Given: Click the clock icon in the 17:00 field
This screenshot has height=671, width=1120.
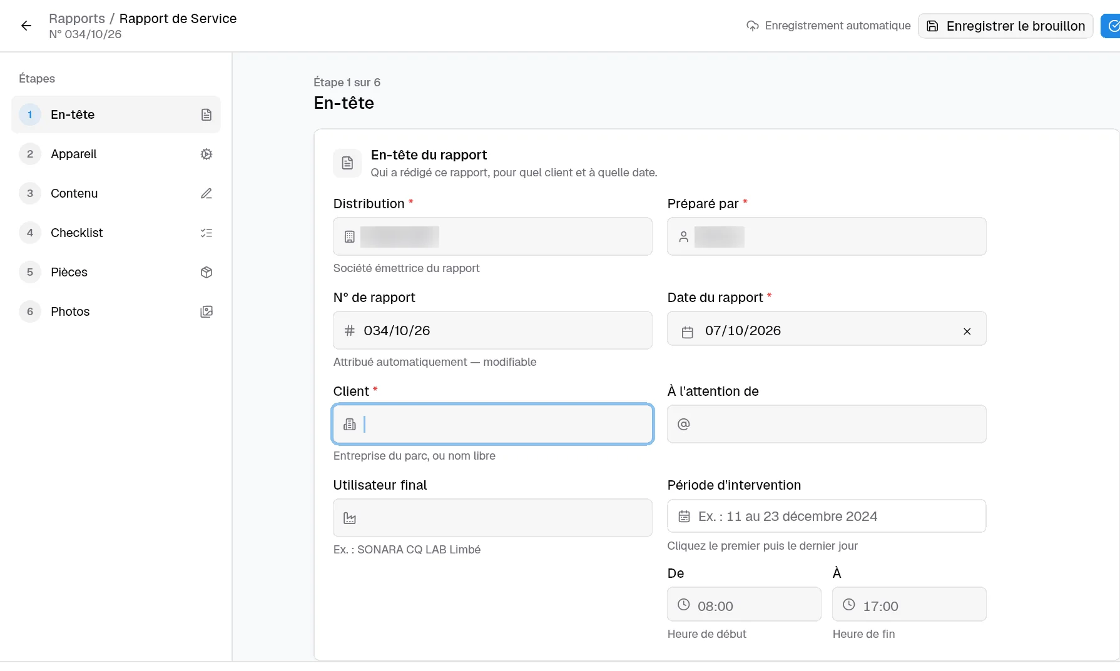Looking at the screenshot, I should coord(849,605).
